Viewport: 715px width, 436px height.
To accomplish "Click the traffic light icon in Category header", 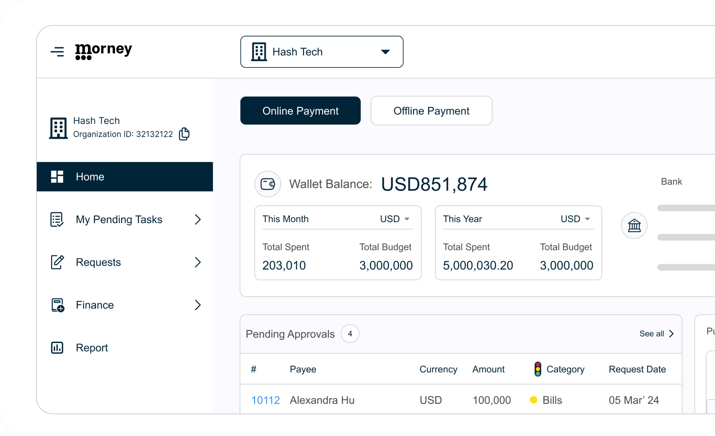I will (x=538, y=369).
